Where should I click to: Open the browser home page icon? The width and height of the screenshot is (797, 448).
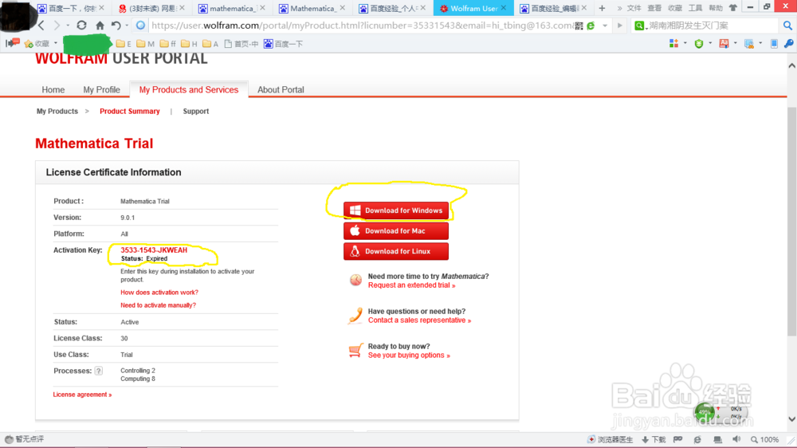pyautogui.click(x=100, y=25)
